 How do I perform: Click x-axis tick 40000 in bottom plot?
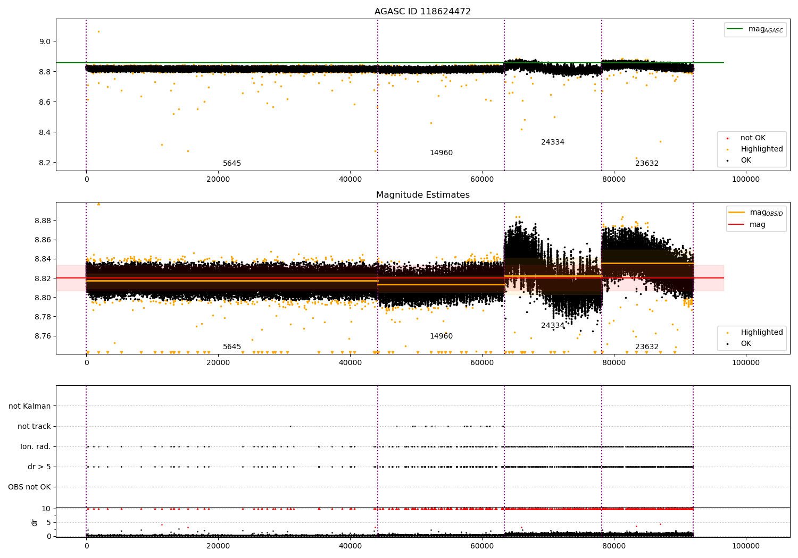click(350, 546)
